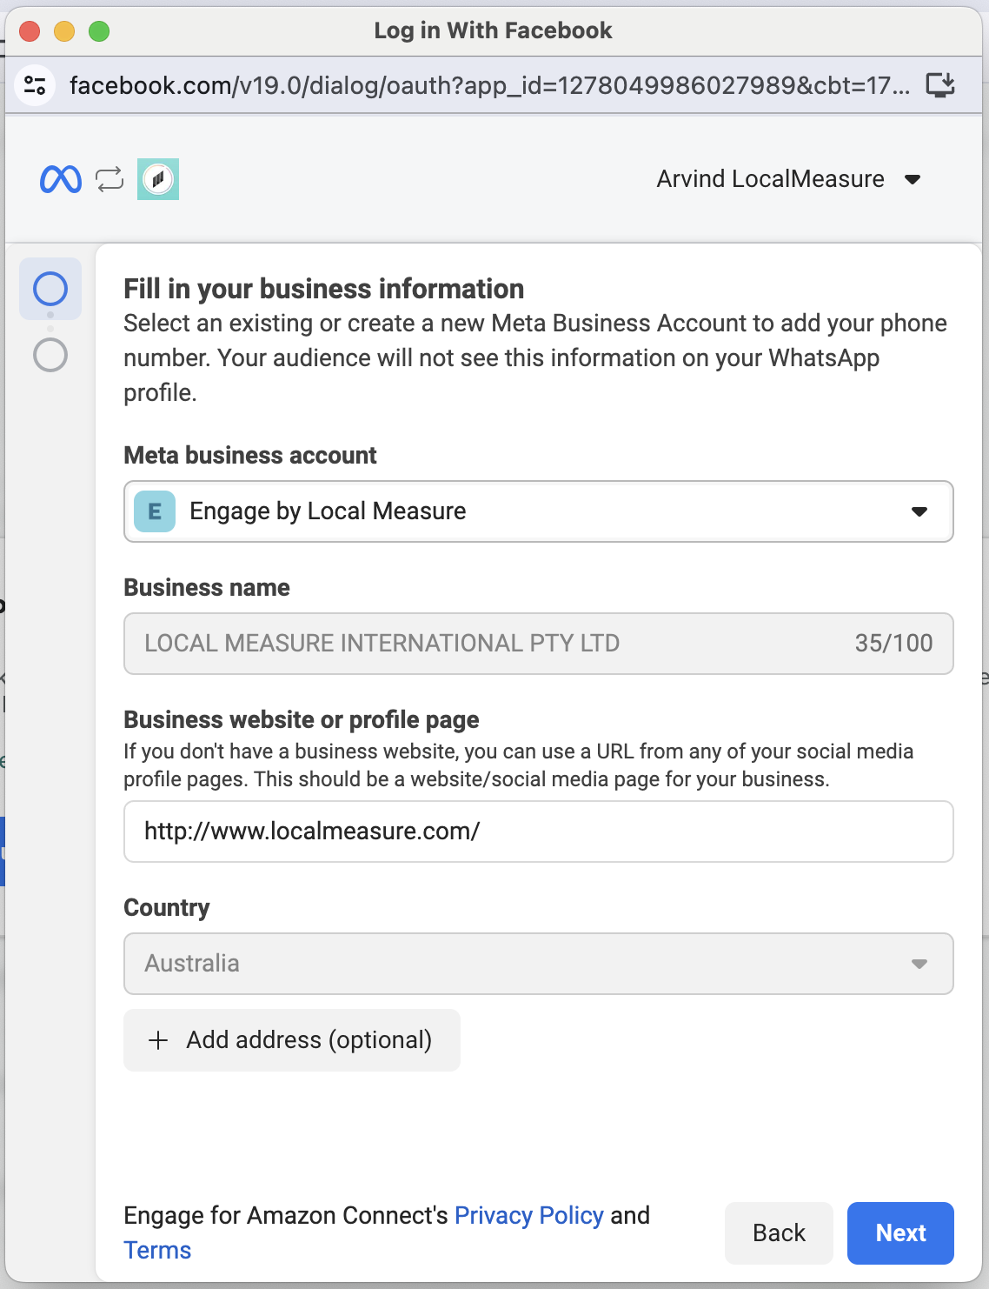989x1289 pixels.
Task: Click the Back button
Action: point(779,1233)
